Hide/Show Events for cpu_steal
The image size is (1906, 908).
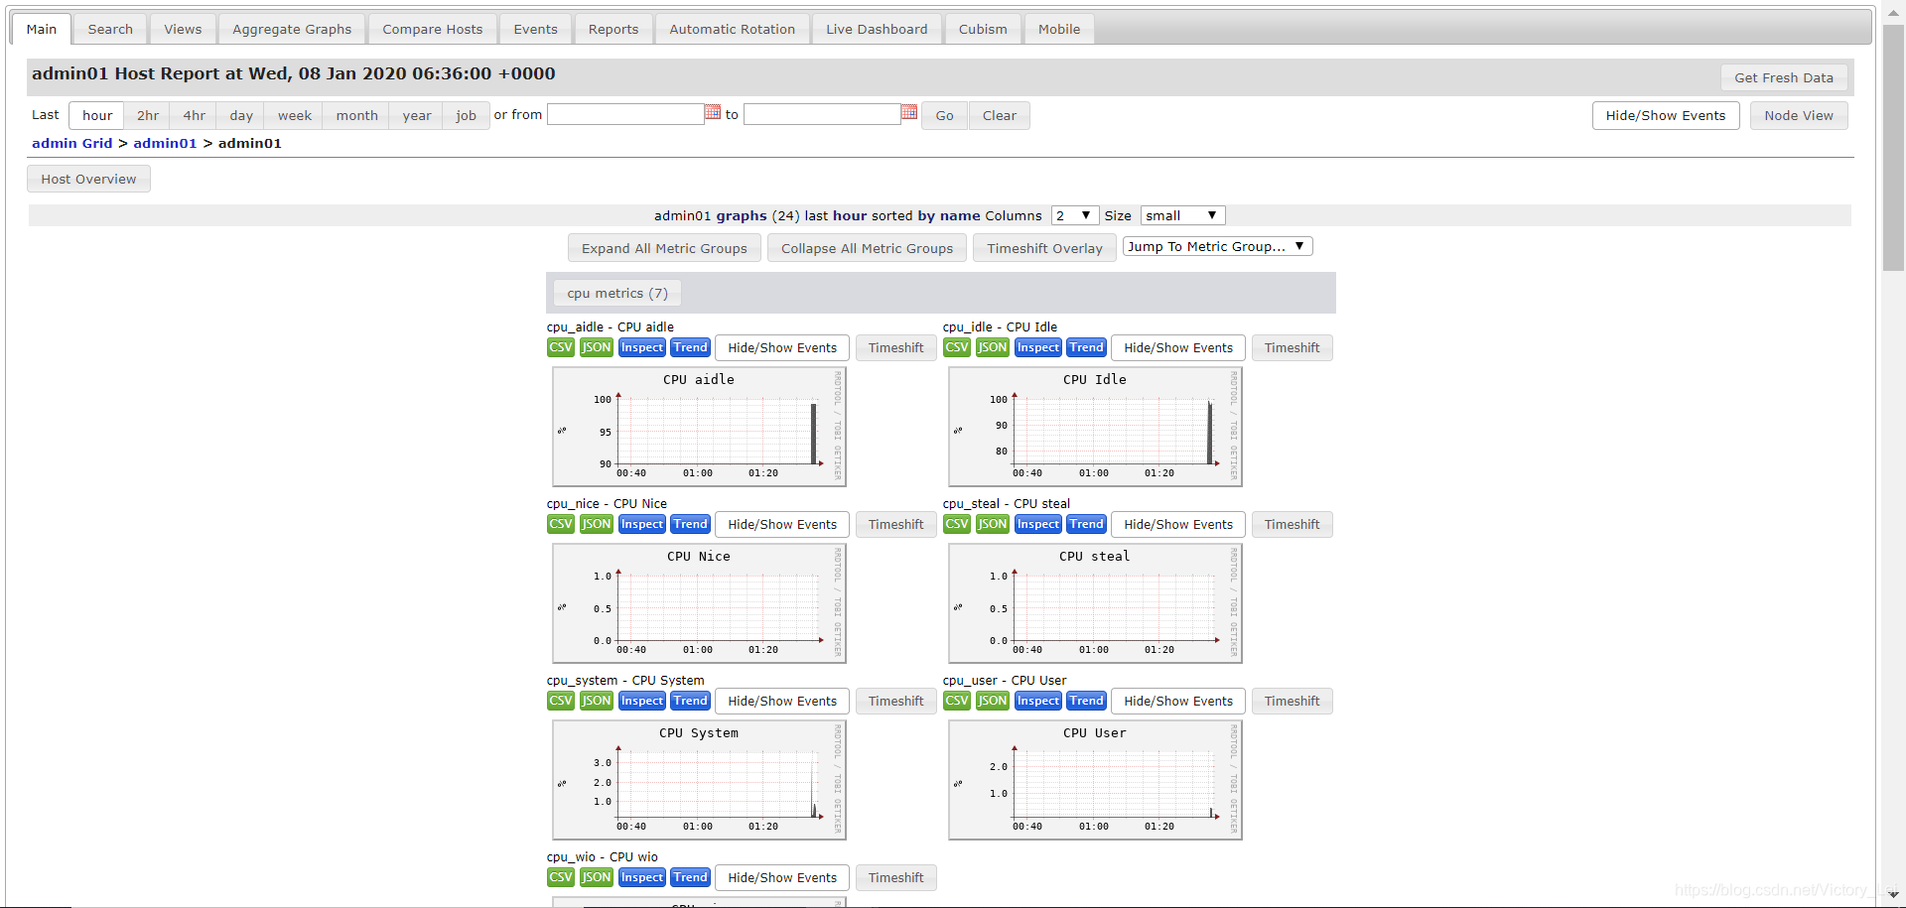(1178, 524)
